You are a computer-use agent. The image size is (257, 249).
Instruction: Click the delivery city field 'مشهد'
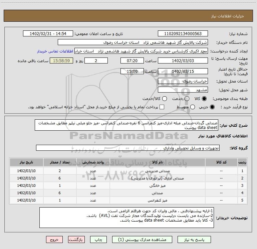click(x=183, y=90)
